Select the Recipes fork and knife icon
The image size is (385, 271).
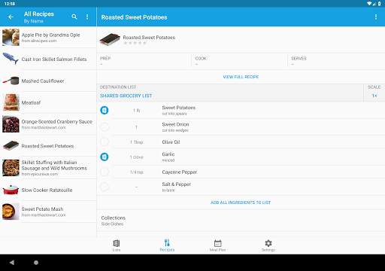[167, 243]
